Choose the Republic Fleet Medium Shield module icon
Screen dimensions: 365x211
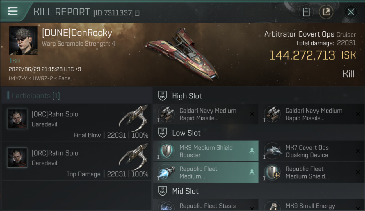click(x=273, y=172)
